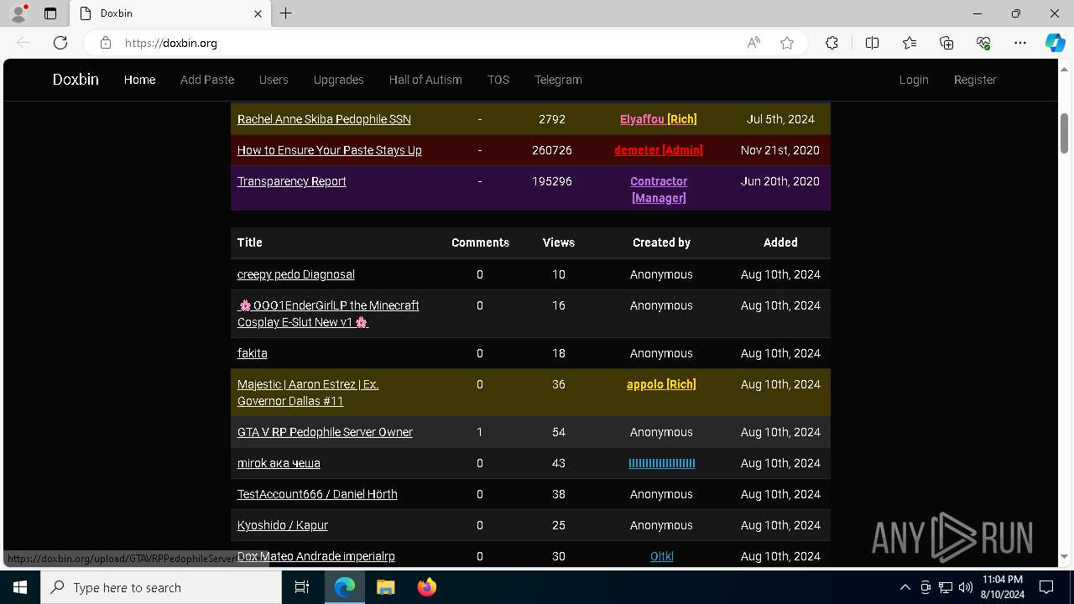The image size is (1074, 604).
Task: Click the Views column header
Action: 559,242
